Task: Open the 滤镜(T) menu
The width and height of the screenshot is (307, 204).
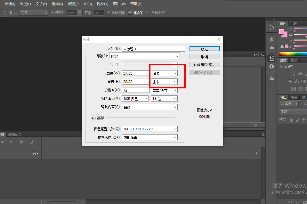Action: [x=73, y=4]
